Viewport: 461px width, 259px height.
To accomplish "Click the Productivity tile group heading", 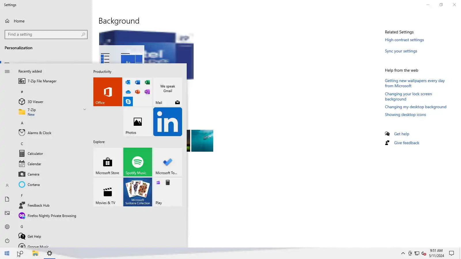I will coord(102,72).
